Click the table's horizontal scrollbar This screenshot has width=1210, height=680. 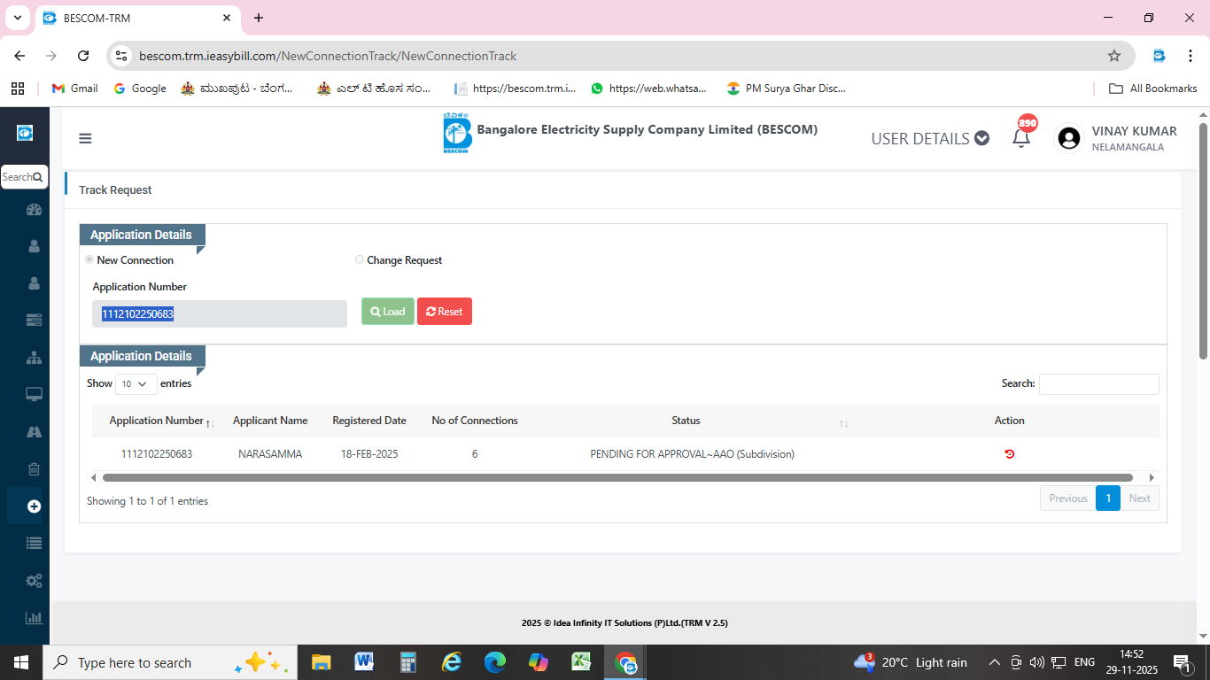[x=617, y=477]
